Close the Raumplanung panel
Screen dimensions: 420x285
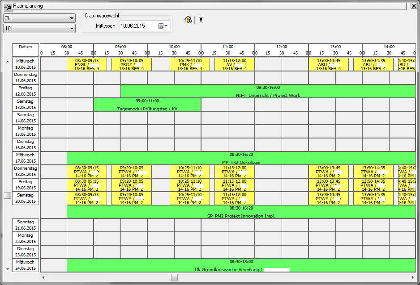click(414, 6)
